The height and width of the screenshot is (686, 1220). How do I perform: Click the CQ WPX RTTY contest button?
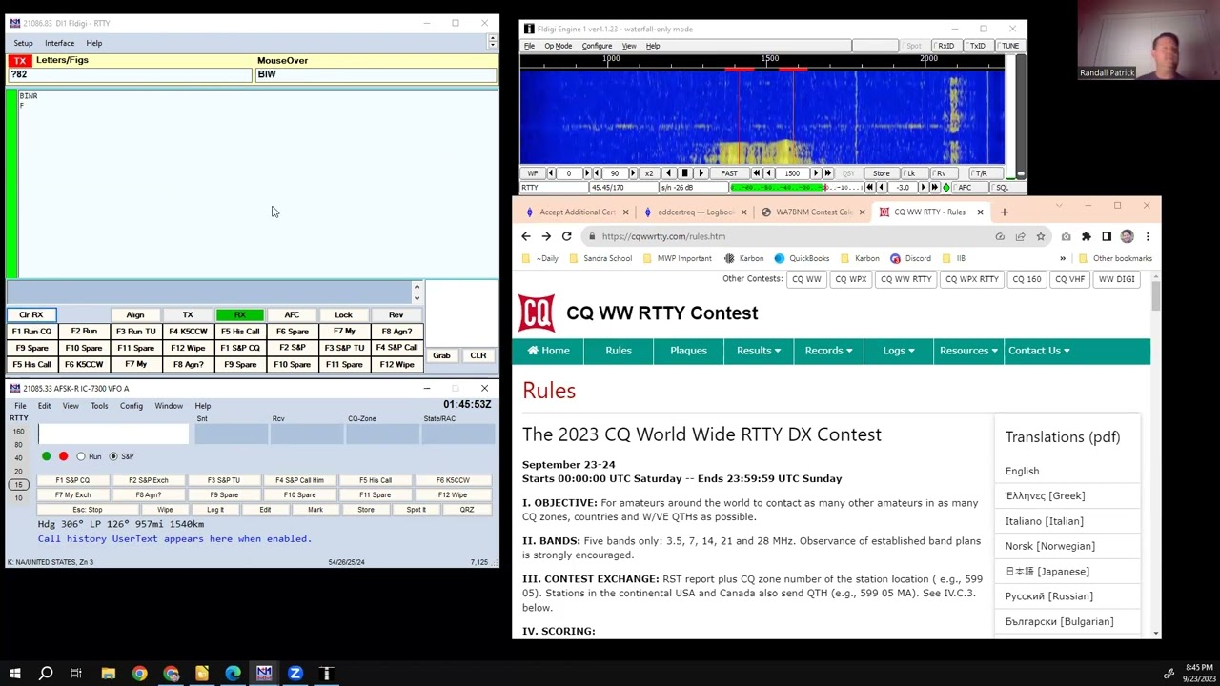pyautogui.click(x=971, y=279)
